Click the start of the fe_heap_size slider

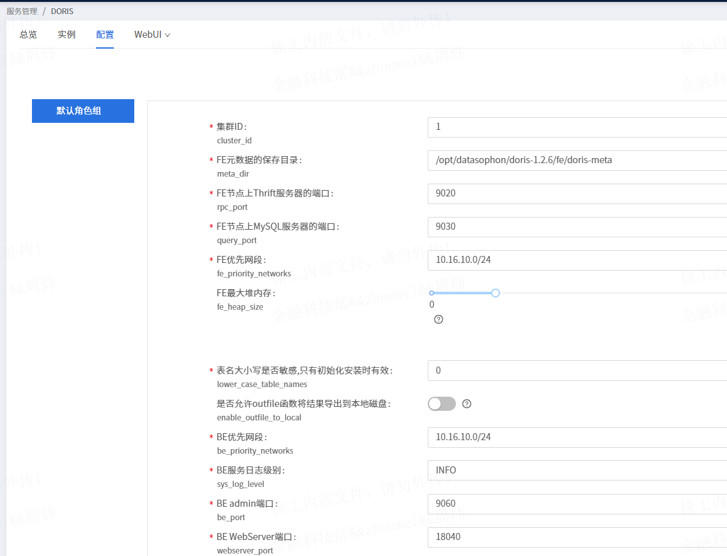click(x=432, y=293)
